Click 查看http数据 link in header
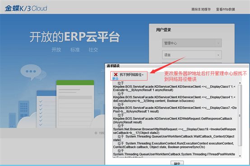The width and height of the screenshot is (250, 166). pyautogui.click(x=225, y=9)
